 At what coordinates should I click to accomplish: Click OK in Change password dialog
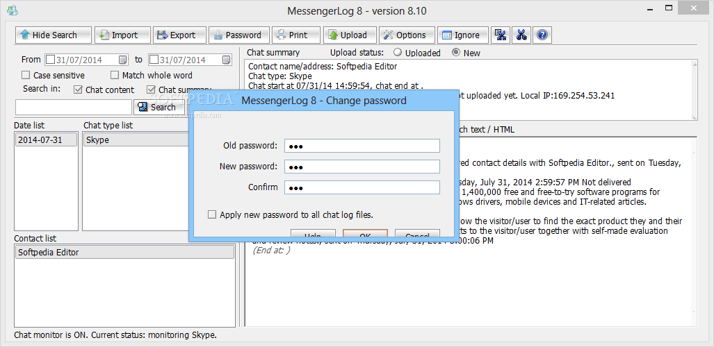[365, 234]
